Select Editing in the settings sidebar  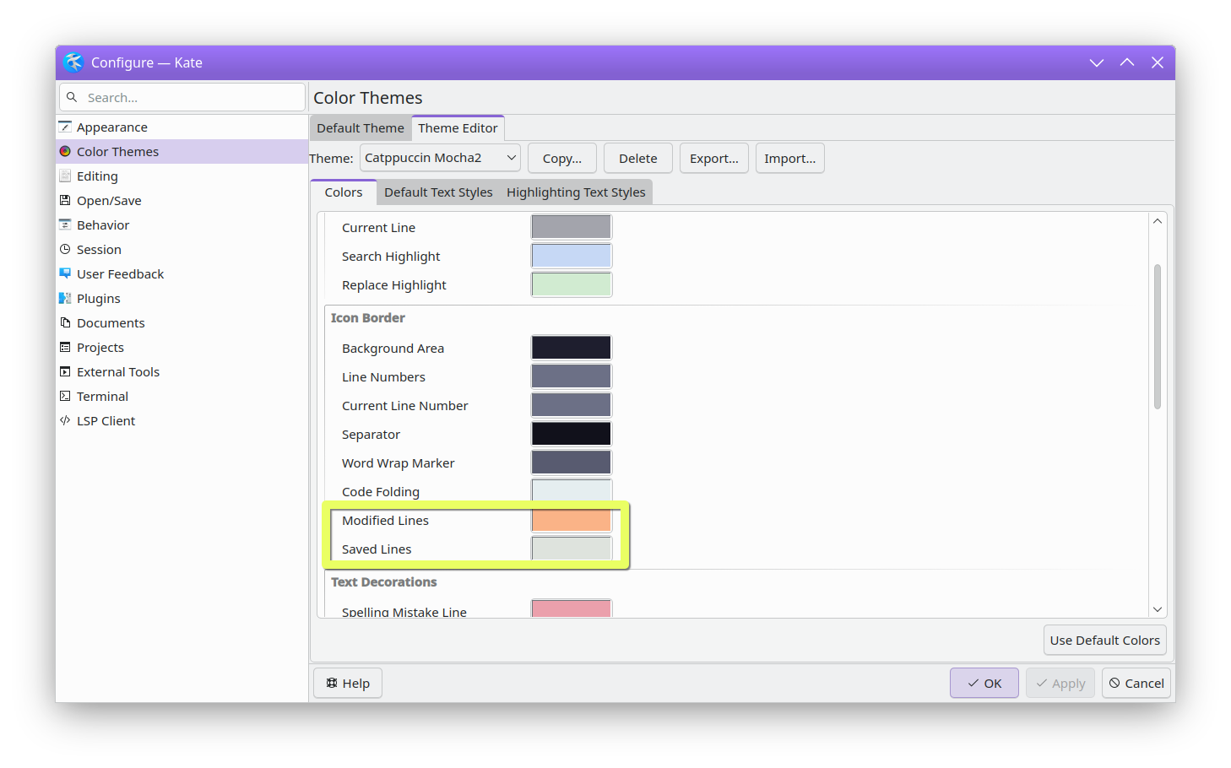point(182,176)
